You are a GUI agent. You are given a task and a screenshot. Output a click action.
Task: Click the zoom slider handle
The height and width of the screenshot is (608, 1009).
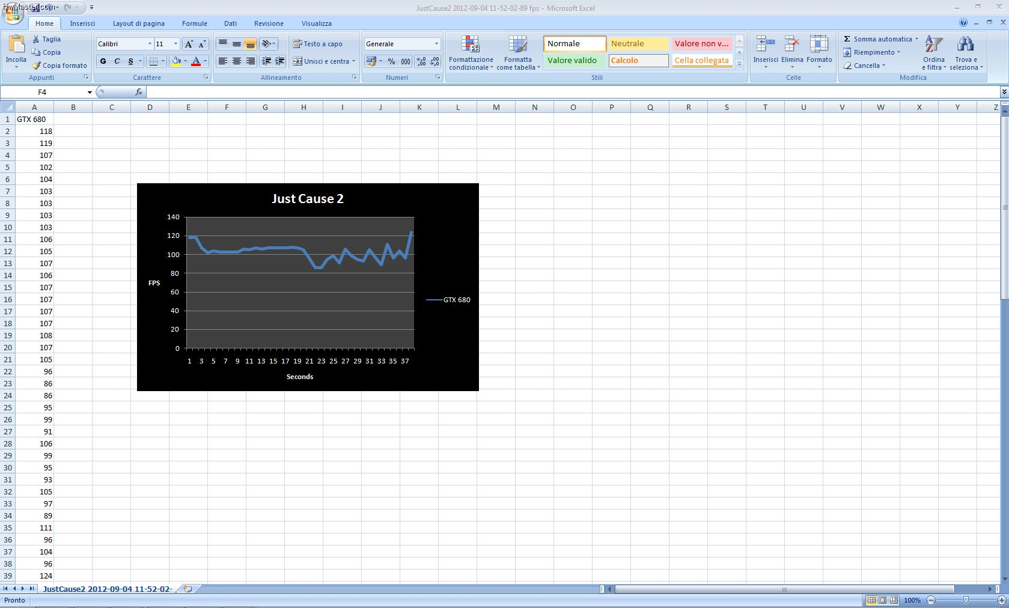click(x=966, y=600)
